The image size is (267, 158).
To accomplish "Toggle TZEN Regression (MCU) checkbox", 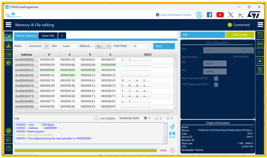I will point(216,84).
